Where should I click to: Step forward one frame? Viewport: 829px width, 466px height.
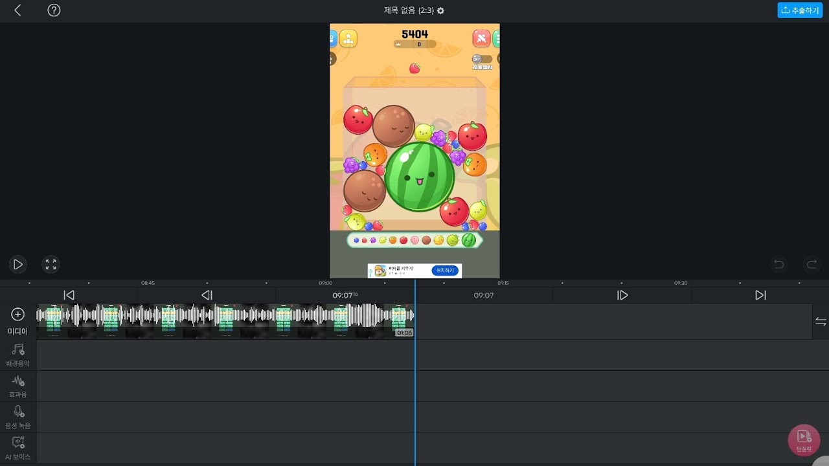622,295
